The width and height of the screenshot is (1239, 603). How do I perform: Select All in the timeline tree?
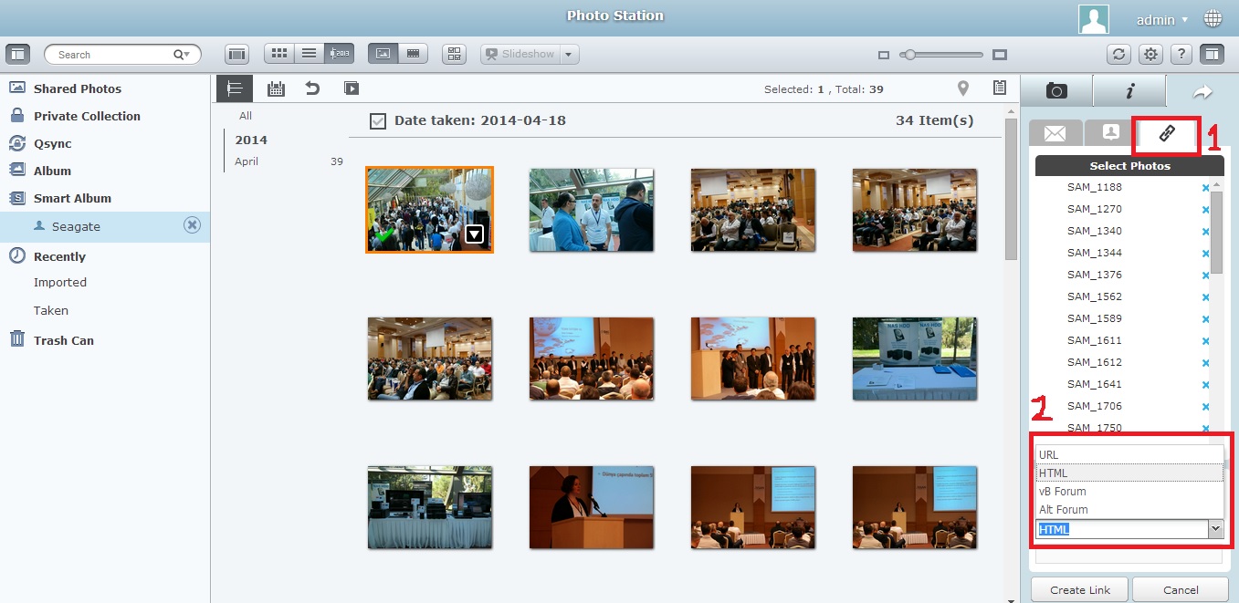[246, 116]
